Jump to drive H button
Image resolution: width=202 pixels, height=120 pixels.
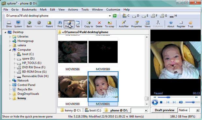click(173, 16)
